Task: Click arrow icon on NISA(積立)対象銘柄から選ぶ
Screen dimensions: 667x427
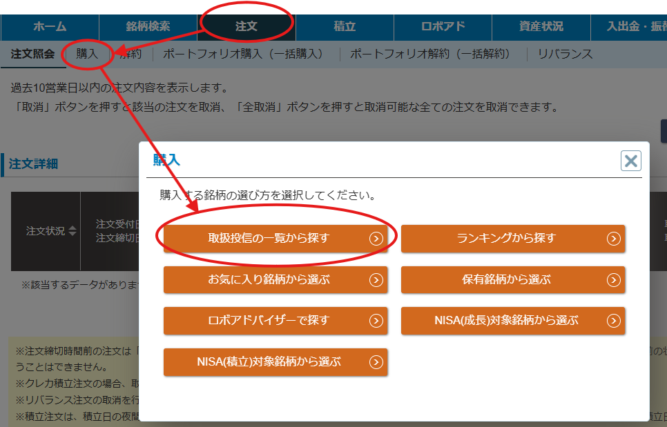Action: (376, 362)
